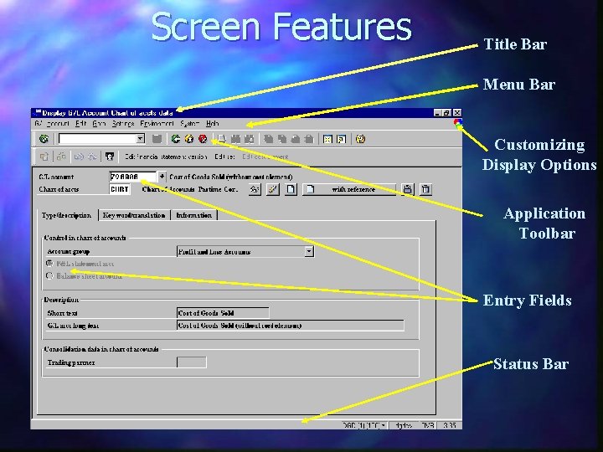
Task: Click the trash can Delete icon
Action: [425, 189]
